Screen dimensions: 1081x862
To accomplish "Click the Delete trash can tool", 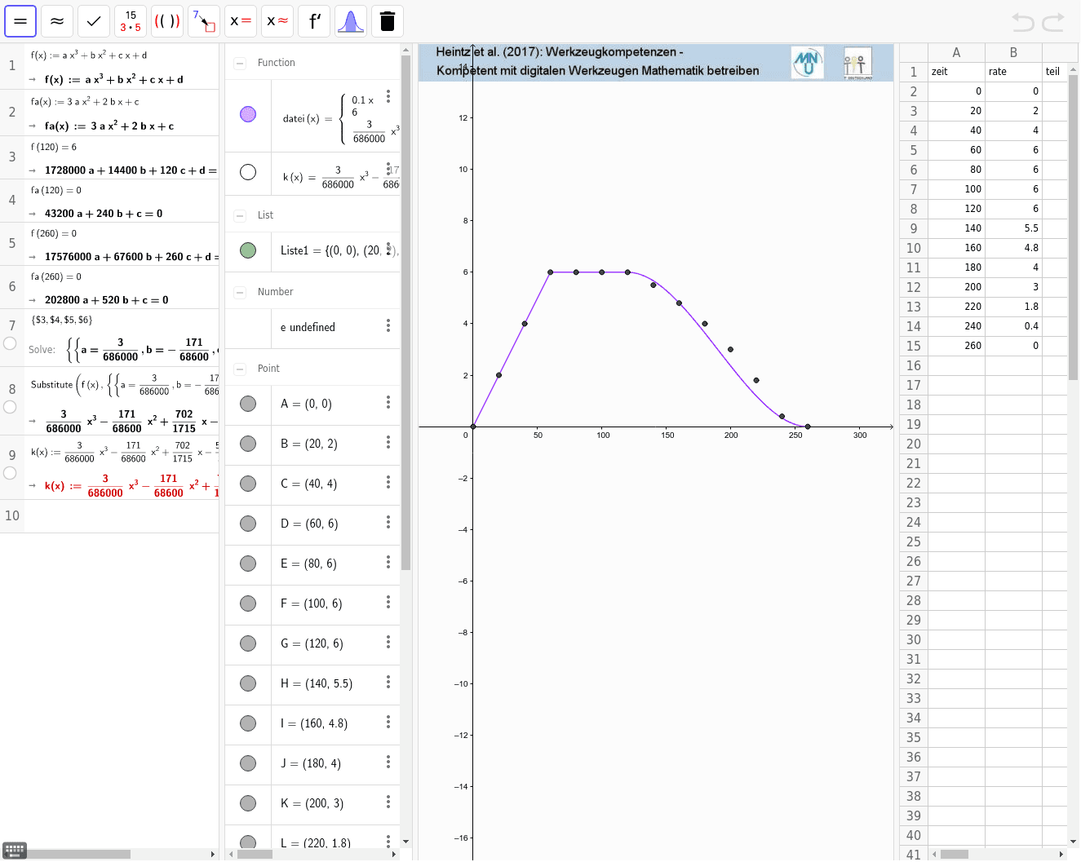I will coord(388,21).
